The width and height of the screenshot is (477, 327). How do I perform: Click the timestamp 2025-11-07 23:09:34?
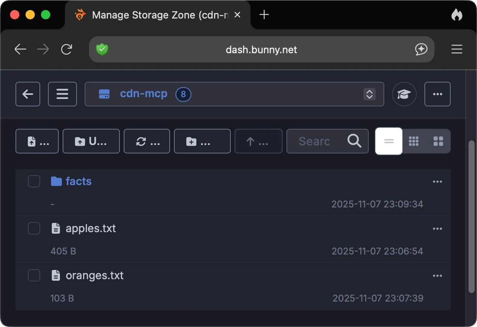377,204
